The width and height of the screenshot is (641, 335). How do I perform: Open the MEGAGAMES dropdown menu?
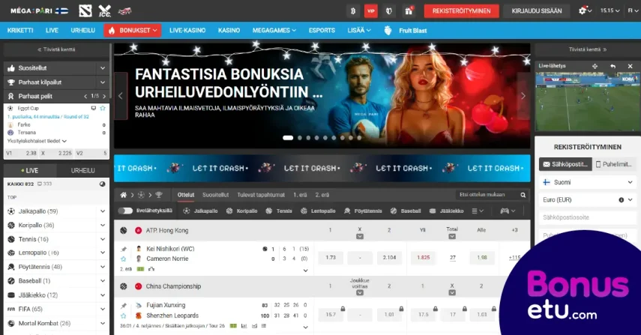274,30
